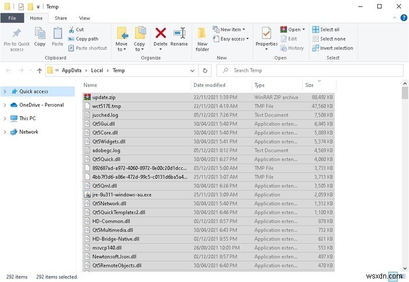Viewport: 409px width, 282px height.
Task: Click the vertical scrollbar thumb
Action: [405, 93]
